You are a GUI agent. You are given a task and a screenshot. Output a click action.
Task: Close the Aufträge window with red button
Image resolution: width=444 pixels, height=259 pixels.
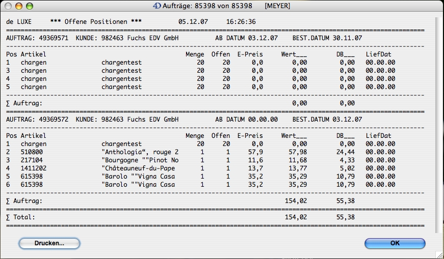pos(8,6)
